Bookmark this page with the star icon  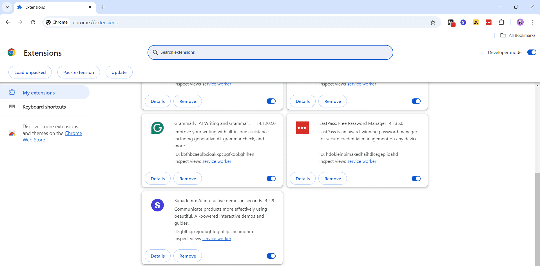tap(433, 22)
